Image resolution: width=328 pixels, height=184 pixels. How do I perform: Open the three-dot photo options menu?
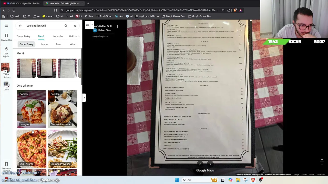coord(117,26)
